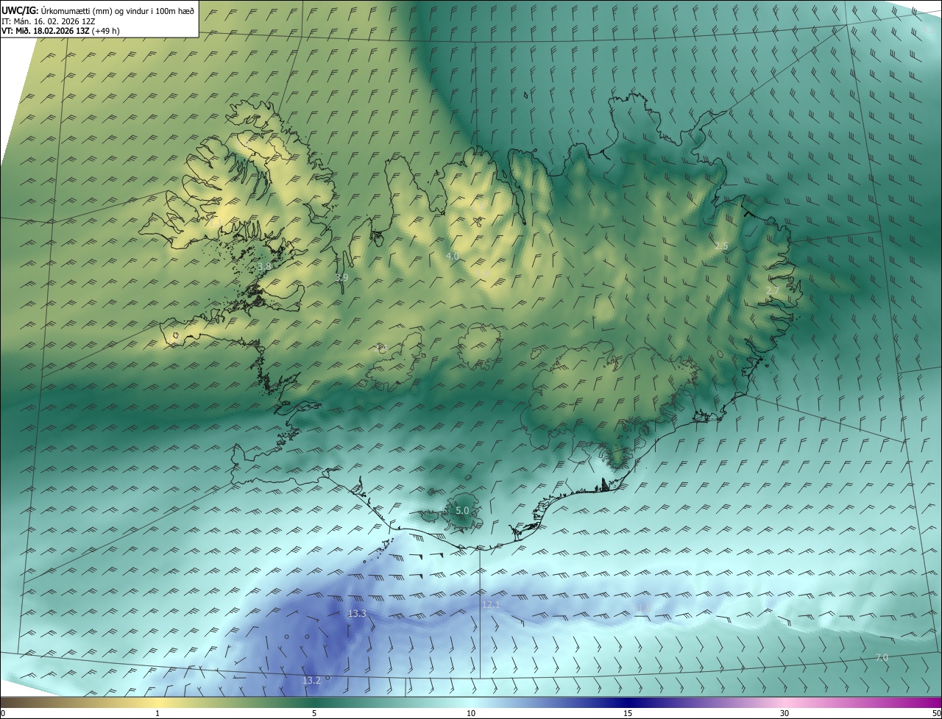Click the colorbar tick label 50
This screenshot has height=719, width=942.
[x=936, y=713]
